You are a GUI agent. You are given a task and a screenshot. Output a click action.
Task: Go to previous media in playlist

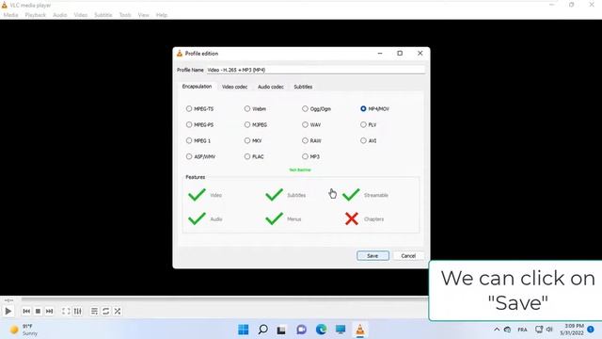[x=26, y=311]
